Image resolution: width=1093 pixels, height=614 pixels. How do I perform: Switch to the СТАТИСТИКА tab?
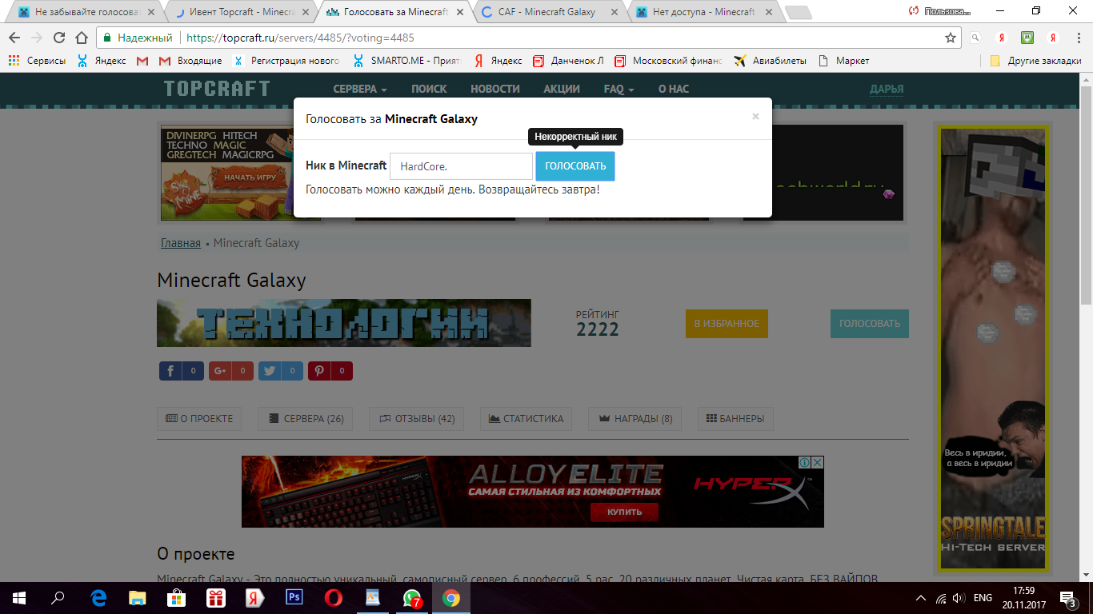click(526, 418)
